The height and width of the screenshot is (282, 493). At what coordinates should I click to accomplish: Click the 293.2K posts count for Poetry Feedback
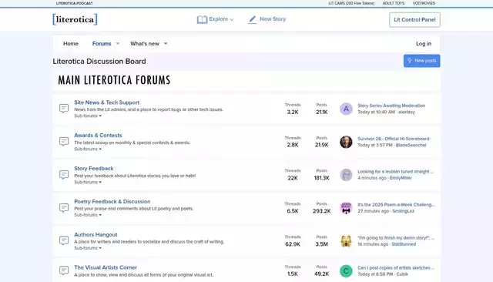tap(322, 211)
